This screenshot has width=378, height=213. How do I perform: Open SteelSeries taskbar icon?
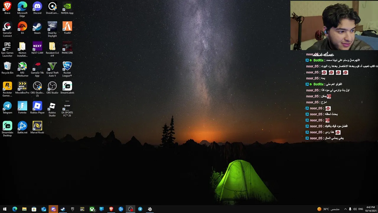click(x=150, y=209)
